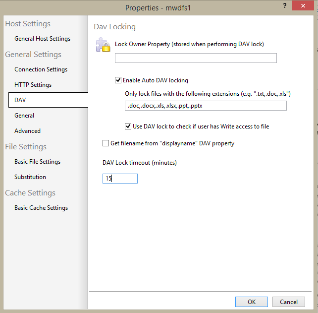Click the Lock Owner Property text field
Image resolution: width=318 pixels, height=313 pixels.
pyautogui.click(x=196, y=59)
